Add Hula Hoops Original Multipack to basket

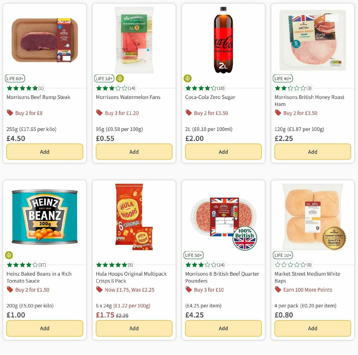[134, 328]
